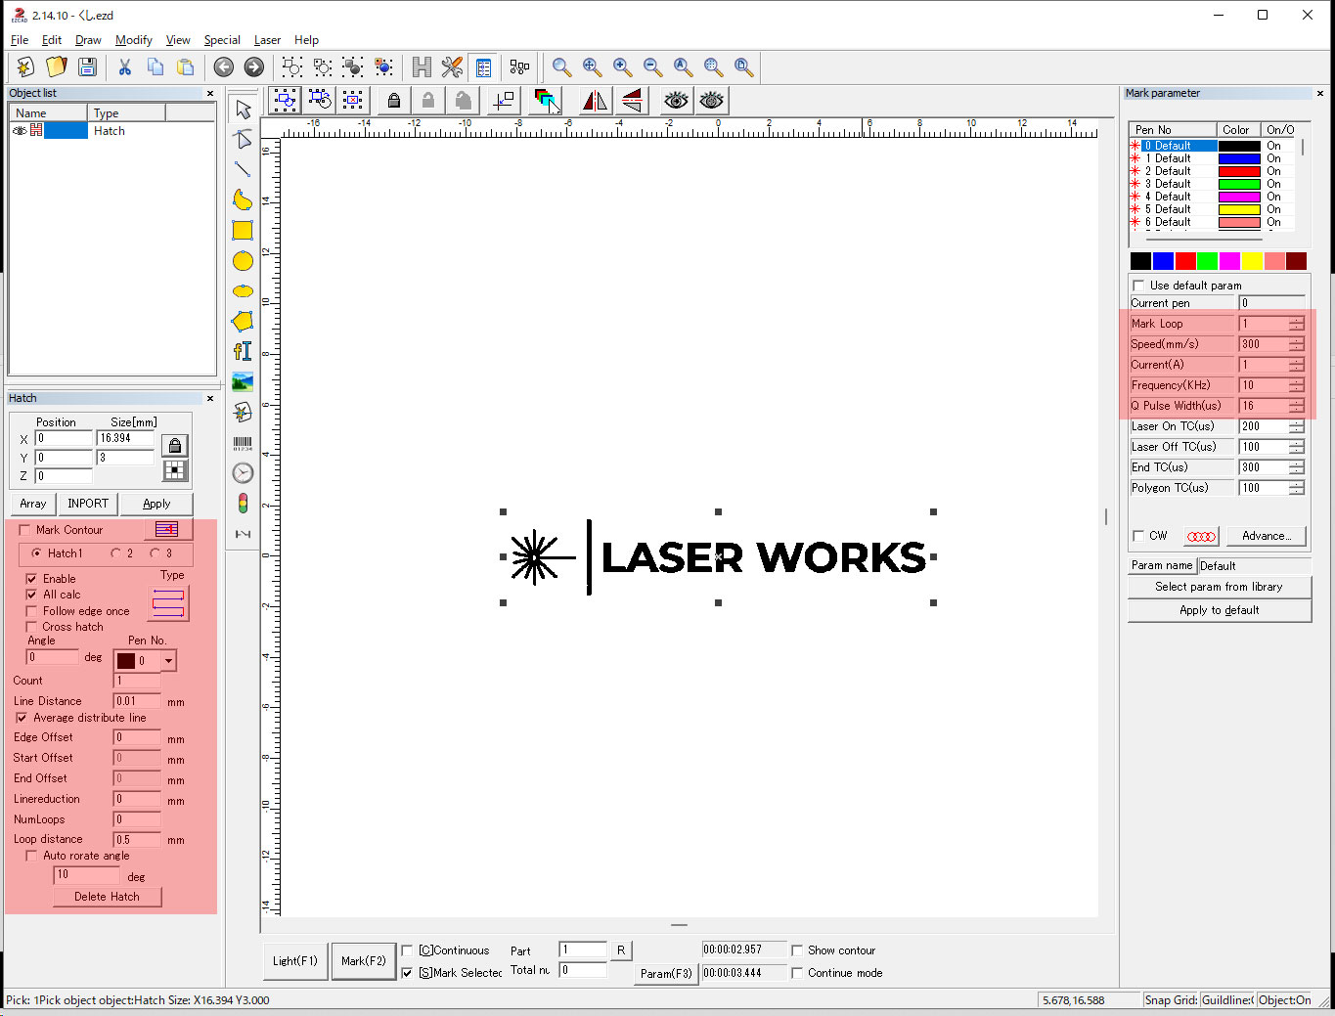The height and width of the screenshot is (1016, 1335).
Task: Open the hatch Pen No. dropdown
Action: click(168, 661)
